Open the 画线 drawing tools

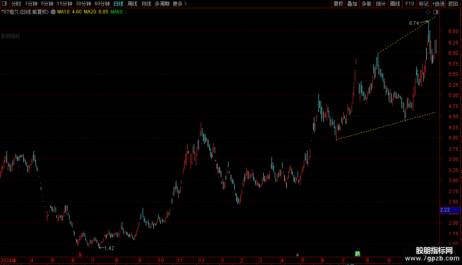click(395, 4)
